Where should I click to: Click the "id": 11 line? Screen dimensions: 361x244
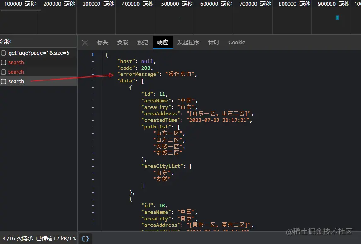(155, 94)
